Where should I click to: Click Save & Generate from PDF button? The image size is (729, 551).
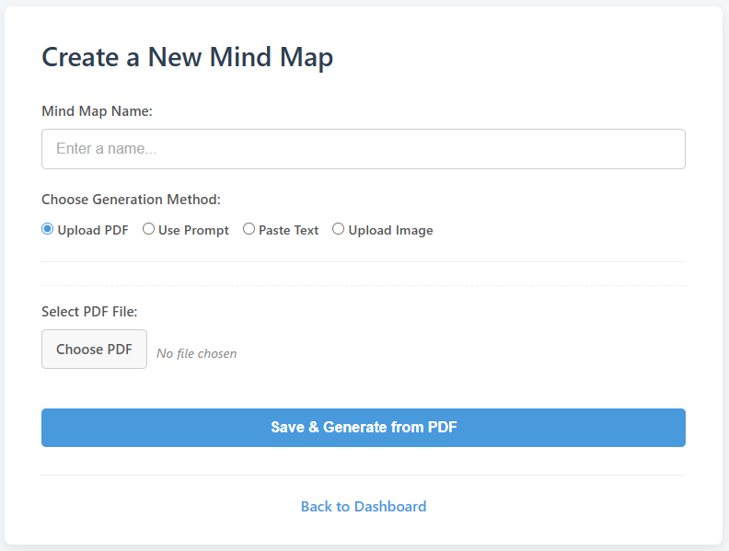tap(363, 428)
